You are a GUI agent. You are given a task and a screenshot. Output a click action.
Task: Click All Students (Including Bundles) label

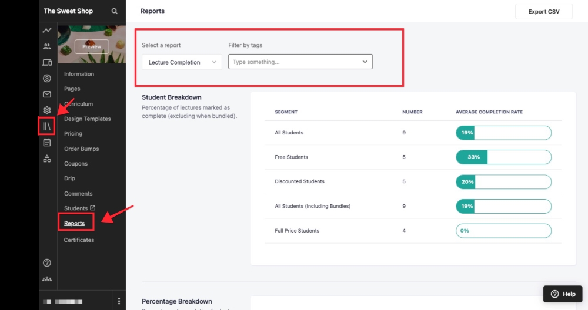tap(313, 206)
